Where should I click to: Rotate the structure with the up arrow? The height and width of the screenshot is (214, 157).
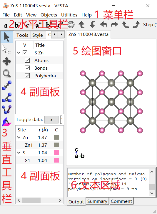click(x=82, y=25)
